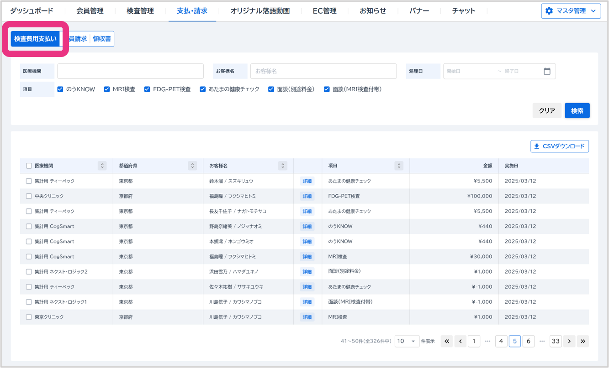
Task: Go to the next page arrow
Action: [569, 341]
